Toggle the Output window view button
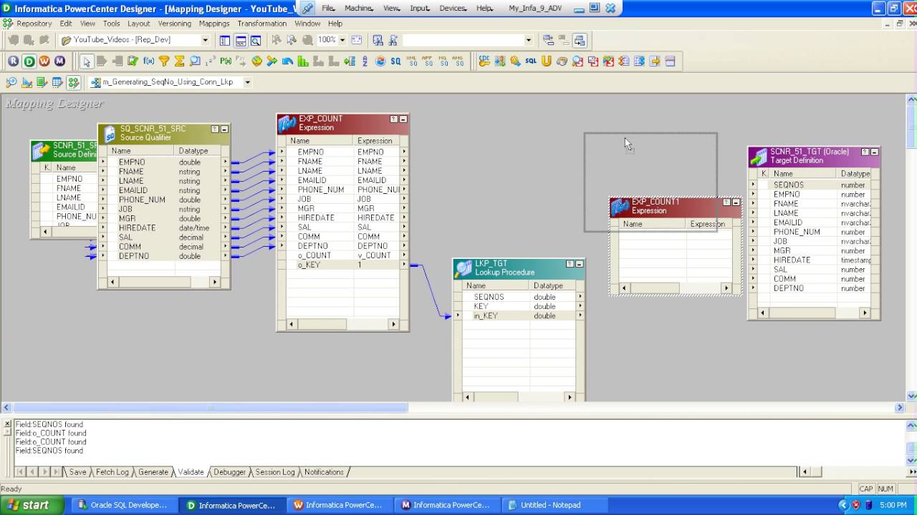 point(241,40)
